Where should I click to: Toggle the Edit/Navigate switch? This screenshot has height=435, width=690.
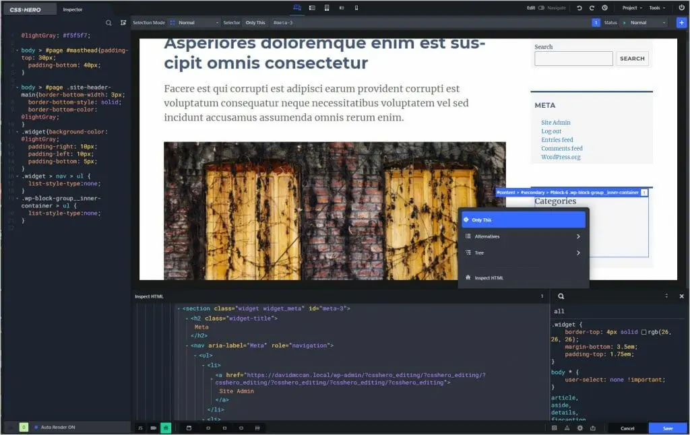[540, 7]
